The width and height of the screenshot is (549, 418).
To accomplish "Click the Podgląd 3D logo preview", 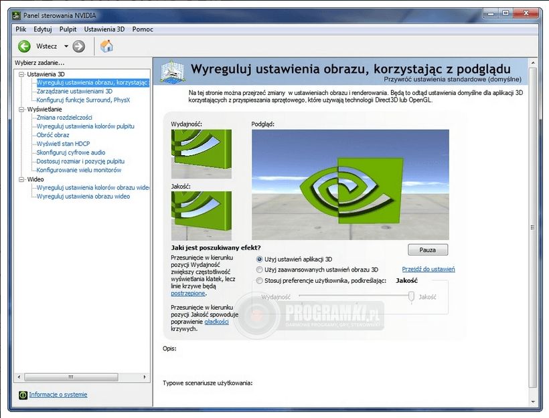I will click(350, 185).
